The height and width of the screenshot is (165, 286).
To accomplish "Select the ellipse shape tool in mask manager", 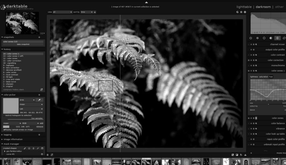I will [x=33, y=148].
